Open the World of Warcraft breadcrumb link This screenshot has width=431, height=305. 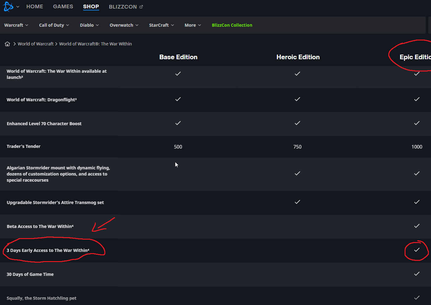click(x=36, y=44)
